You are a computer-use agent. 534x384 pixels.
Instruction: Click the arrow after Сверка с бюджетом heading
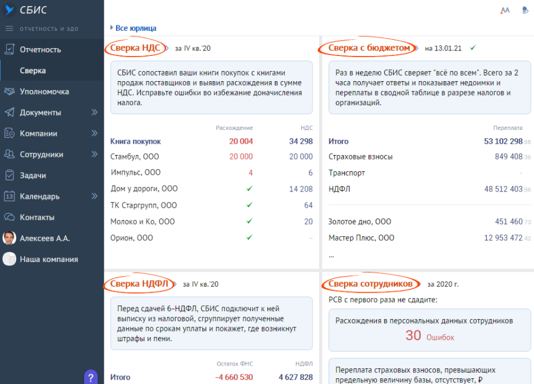point(416,48)
